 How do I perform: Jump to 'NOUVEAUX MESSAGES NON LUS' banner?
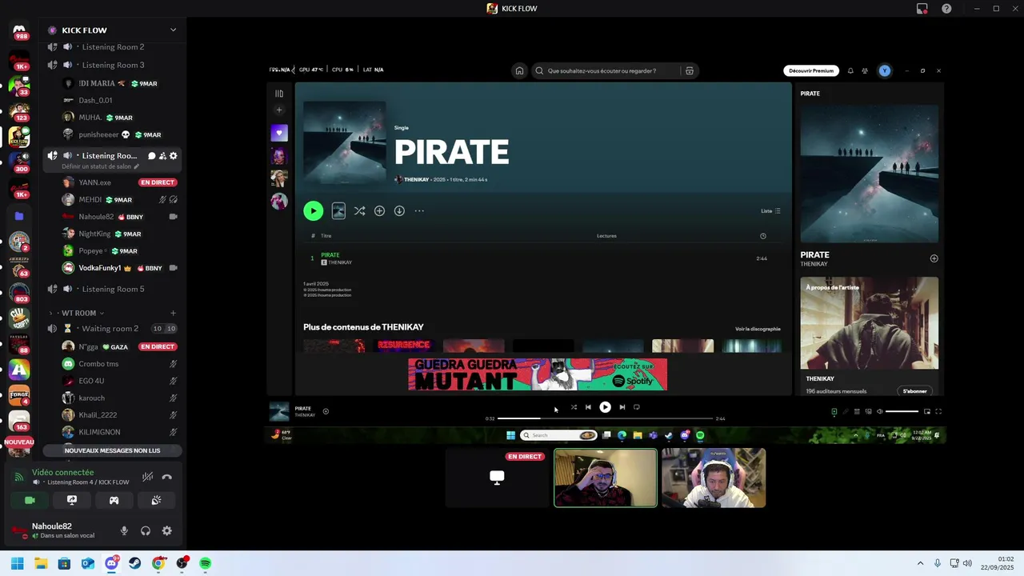[112, 450]
